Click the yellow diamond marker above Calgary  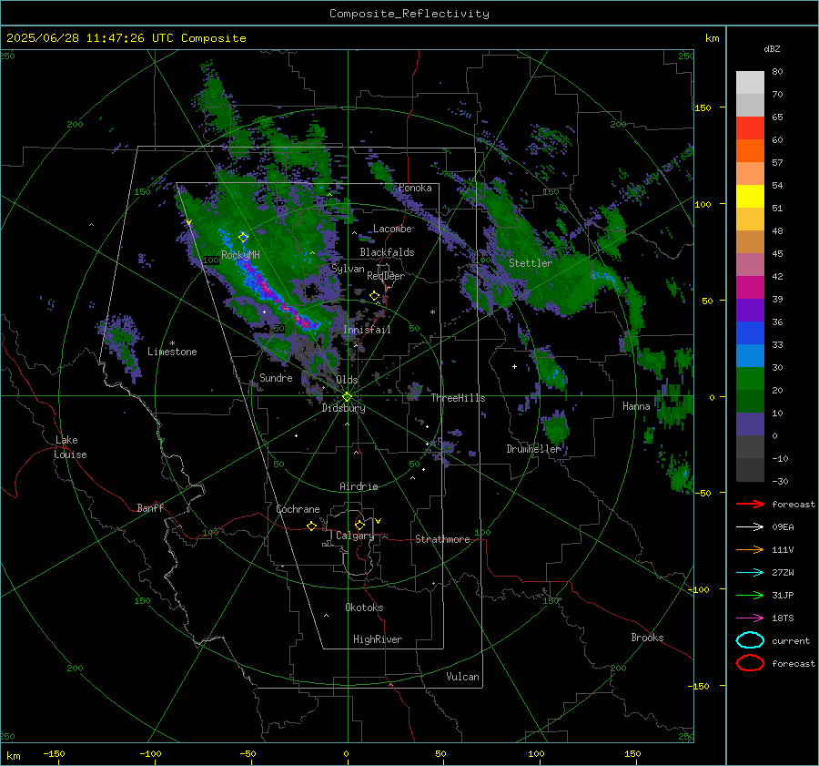(359, 525)
